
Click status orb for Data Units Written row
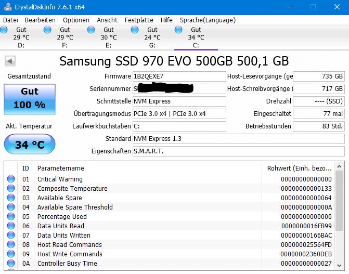[x=11, y=235]
